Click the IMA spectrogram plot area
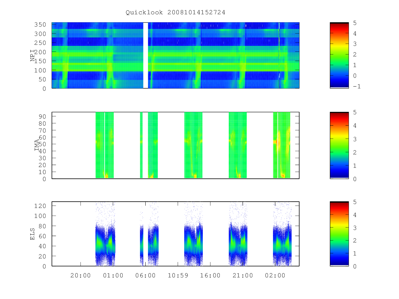399x299 pixels. [x=176, y=146]
